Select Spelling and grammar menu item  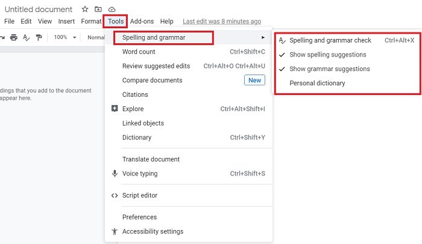click(x=188, y=37)
